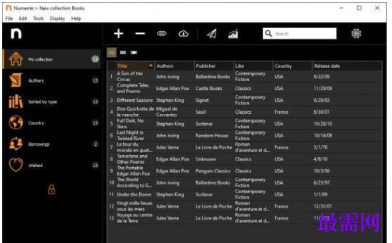Switch to the list table view toggle

pos(112,53)
